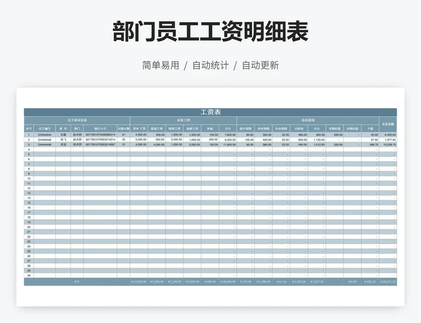Viewport: 421px width, 323px height.
Task: Click the 出勤天数 column header
Action: coord(124,129)
